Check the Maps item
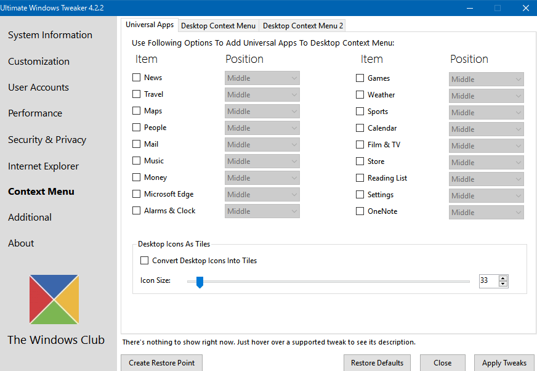537x371 pixels. 136,111
